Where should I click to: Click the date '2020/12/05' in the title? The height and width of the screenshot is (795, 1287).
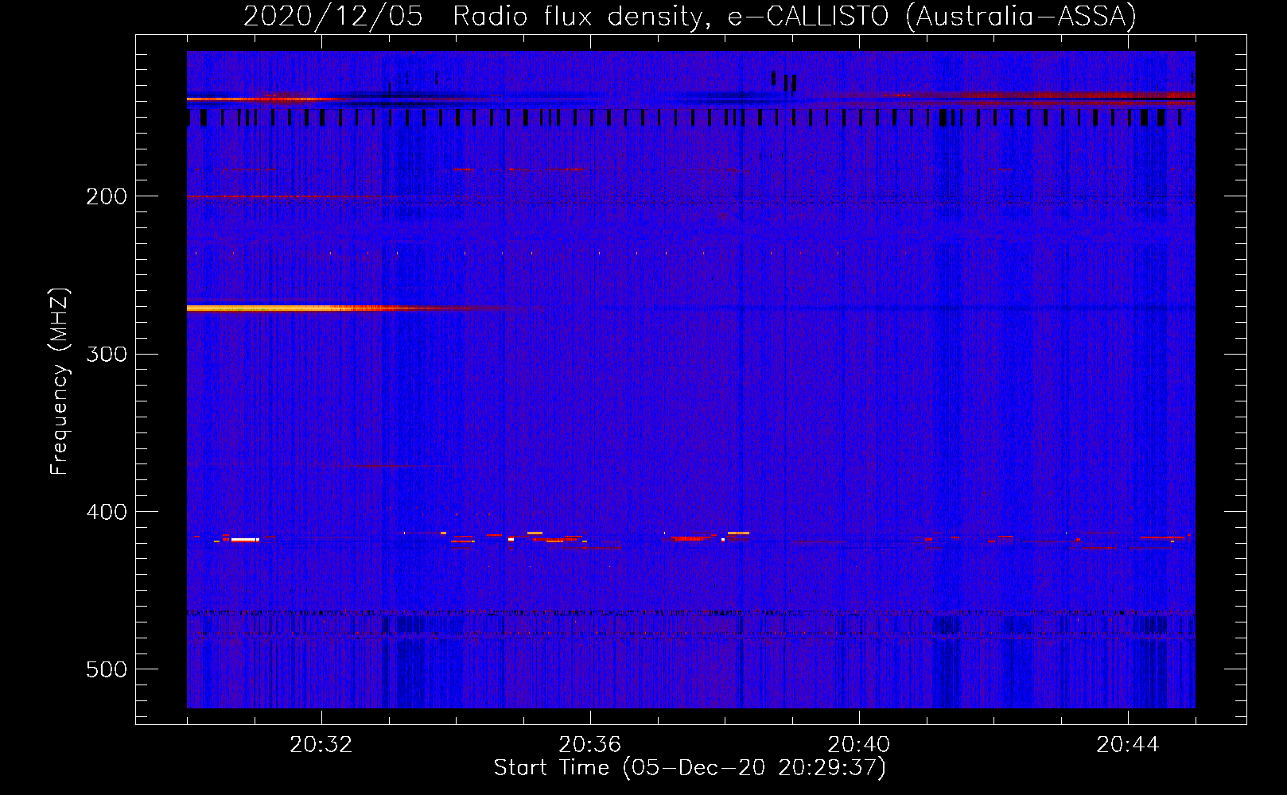(332, 16)
